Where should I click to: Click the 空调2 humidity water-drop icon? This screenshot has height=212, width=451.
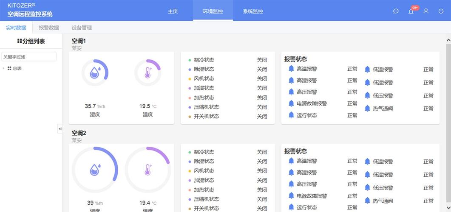[95, 170]
